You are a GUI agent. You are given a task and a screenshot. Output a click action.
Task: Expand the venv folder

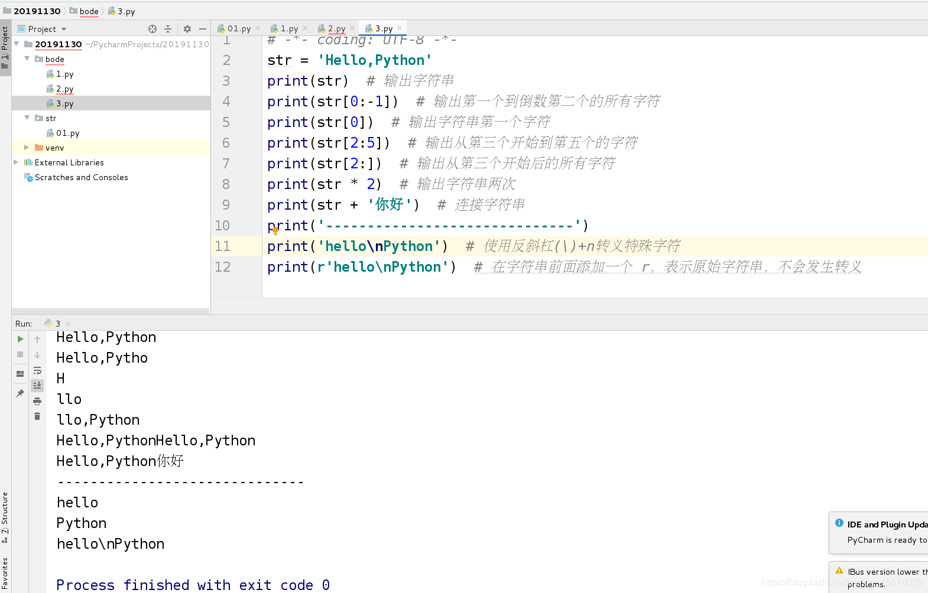(x=27, y=147)
